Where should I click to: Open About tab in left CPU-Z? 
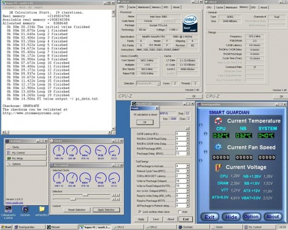176,7
